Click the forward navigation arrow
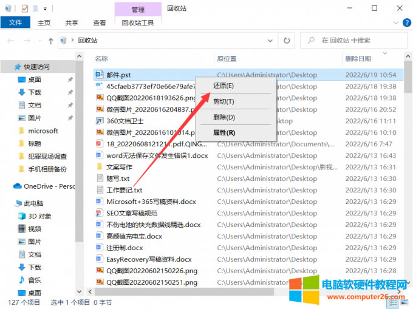The height and width of the screenshot is (309, 413). click(x=27, y=41)
